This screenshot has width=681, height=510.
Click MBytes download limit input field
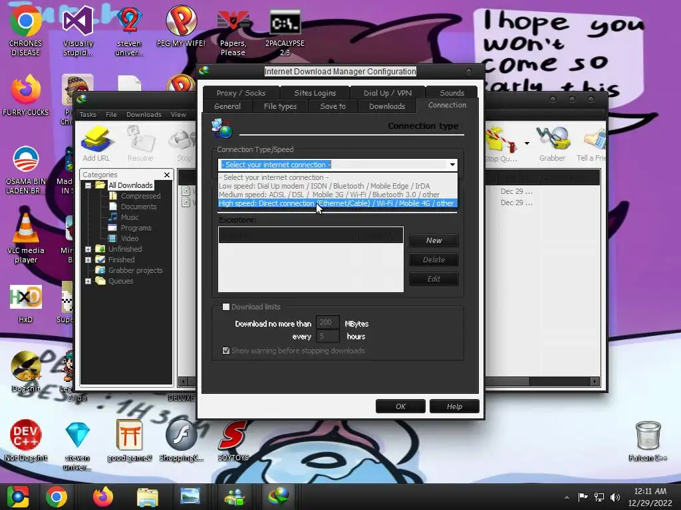pos(327,323)
